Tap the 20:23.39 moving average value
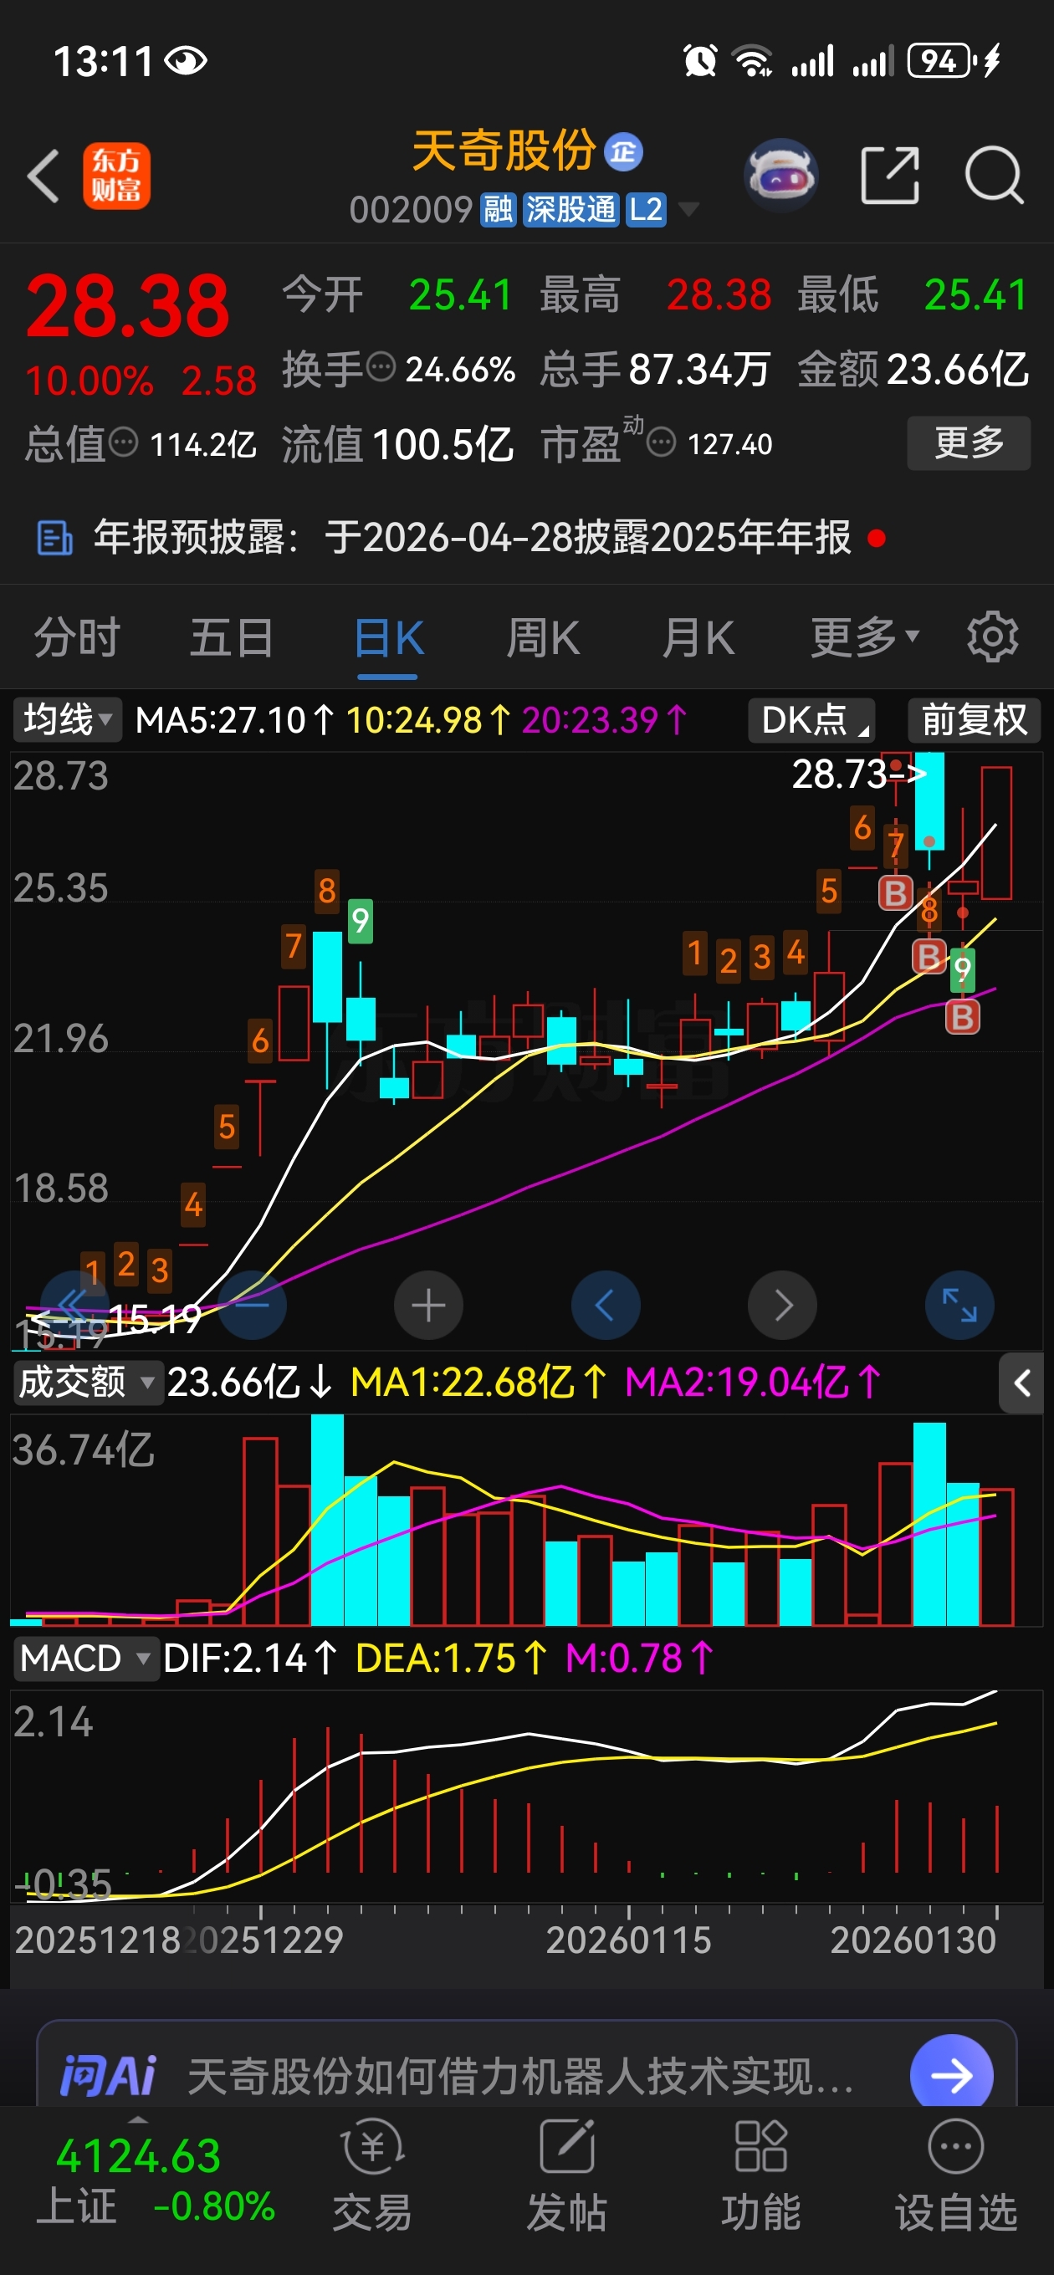Viewport: 1054px width, 2275px height. point(604,720)
